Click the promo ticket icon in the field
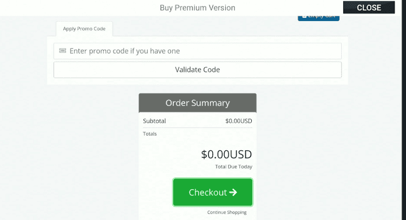Image resolution: width=406 pixels, height=220 pixels. click(62, 51)
